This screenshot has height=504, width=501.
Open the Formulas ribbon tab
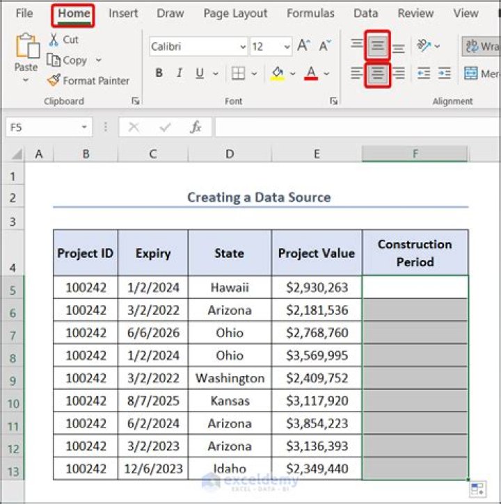tap(310, 13)
